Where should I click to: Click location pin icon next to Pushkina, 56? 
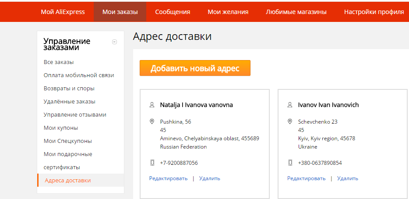[x=152, y=121]
